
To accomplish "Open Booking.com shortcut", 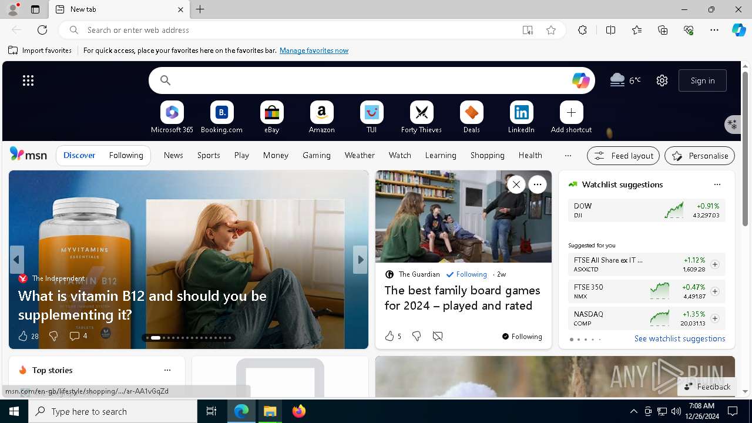I will point(221,117).
